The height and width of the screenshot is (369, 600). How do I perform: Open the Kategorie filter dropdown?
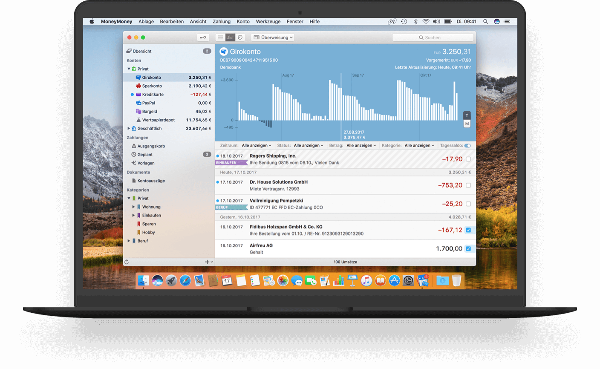(x=419, y=146)
